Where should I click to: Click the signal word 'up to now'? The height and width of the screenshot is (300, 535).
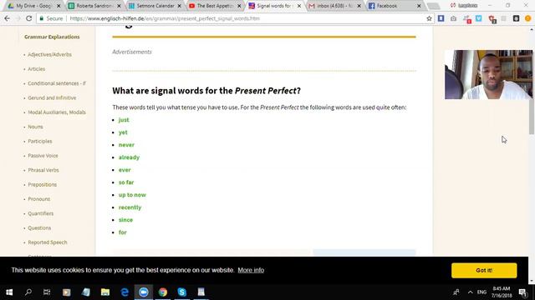[x=132, y=195]
